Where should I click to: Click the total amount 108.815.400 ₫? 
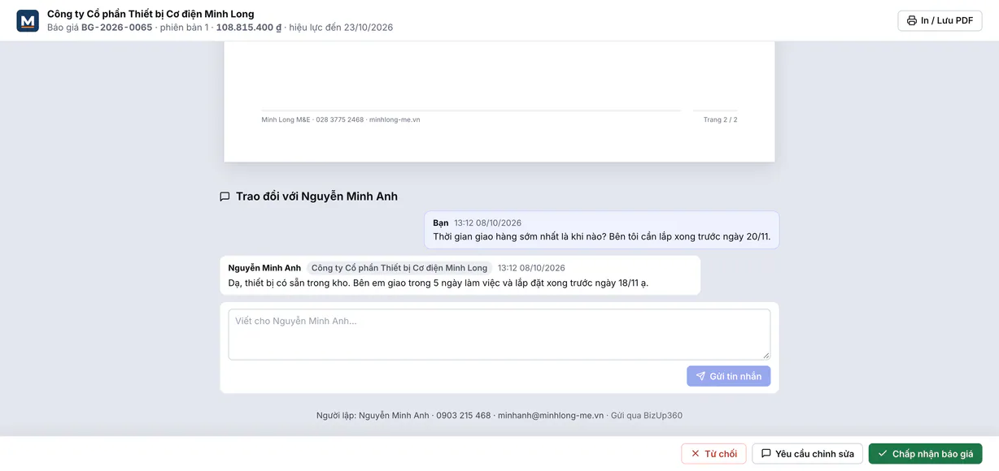tap(249, 28)
